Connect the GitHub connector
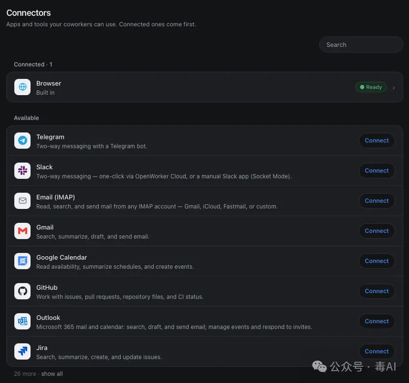The height and width of the screenshot is (383, 409). coord(377,291)
